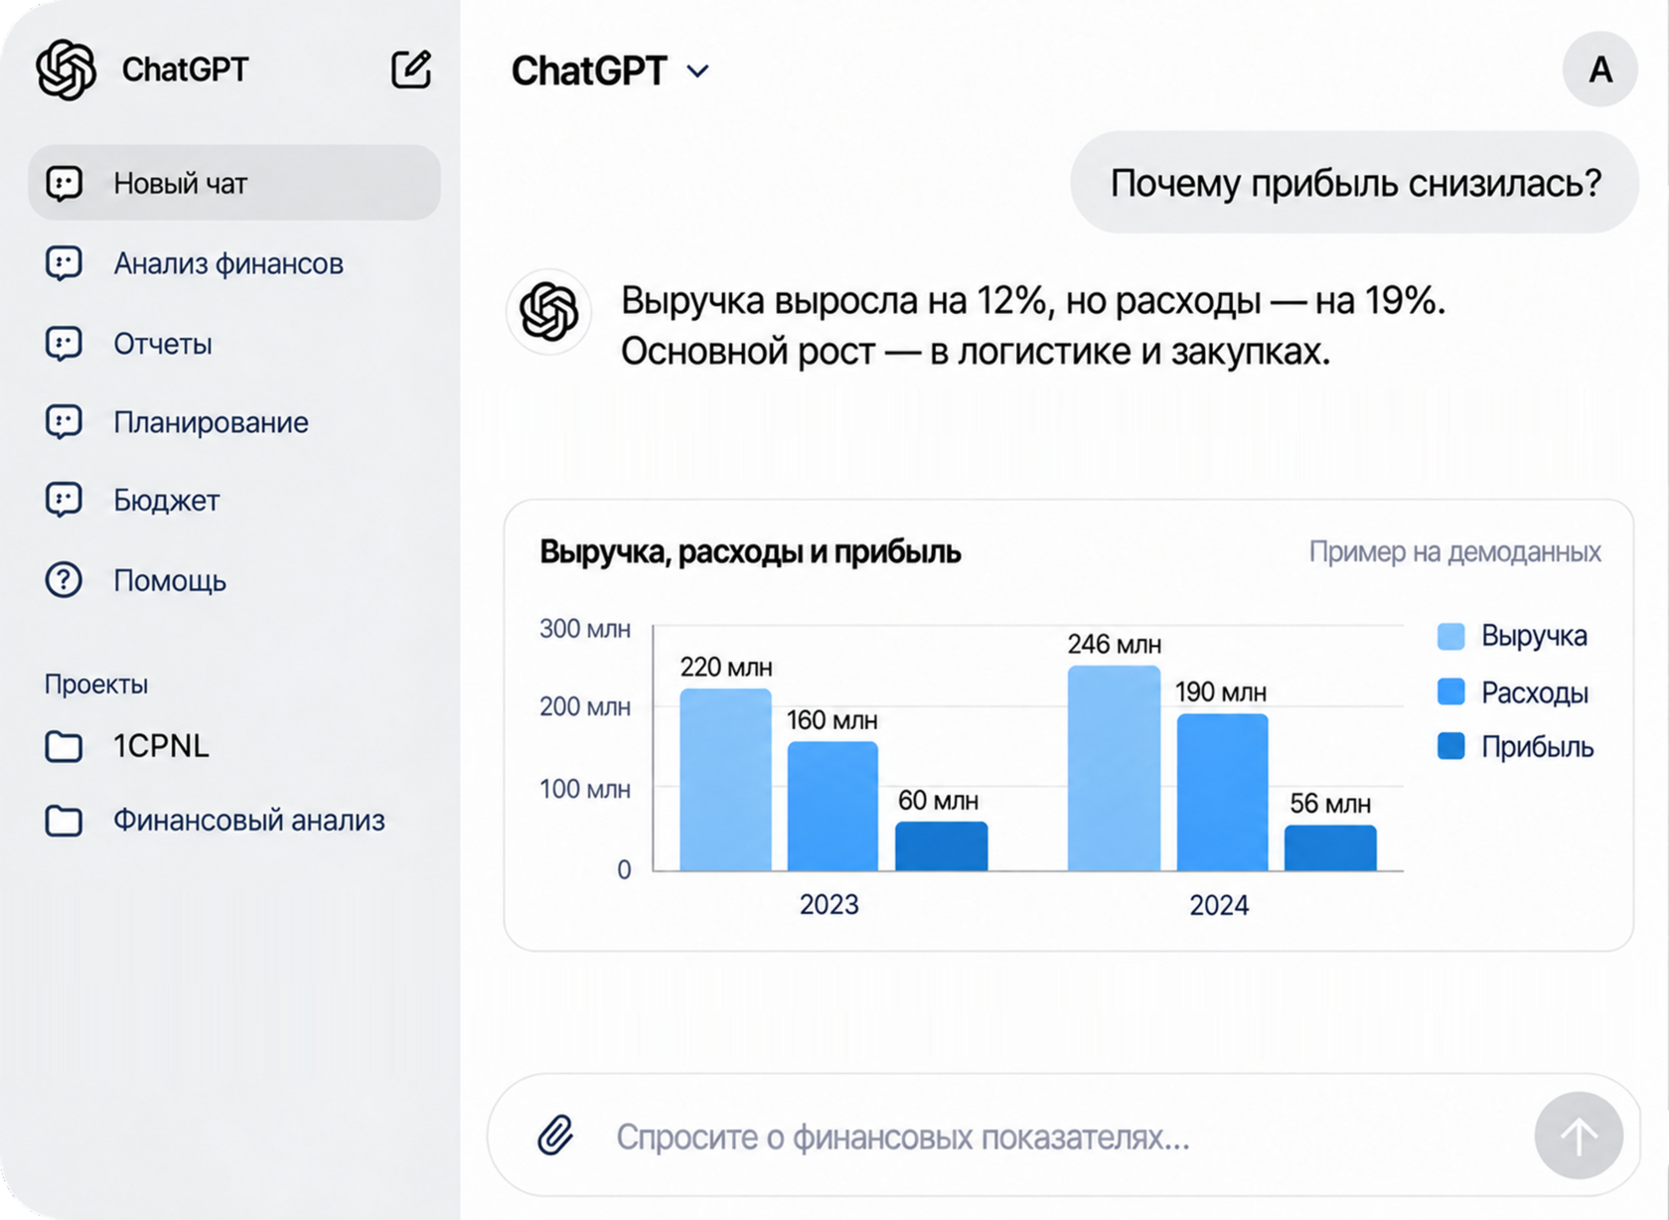Click the chat icon next to Анализ финансов
Image resolution: width=1669 pixels, height=1220 pixels.
(x=64, y=263)
